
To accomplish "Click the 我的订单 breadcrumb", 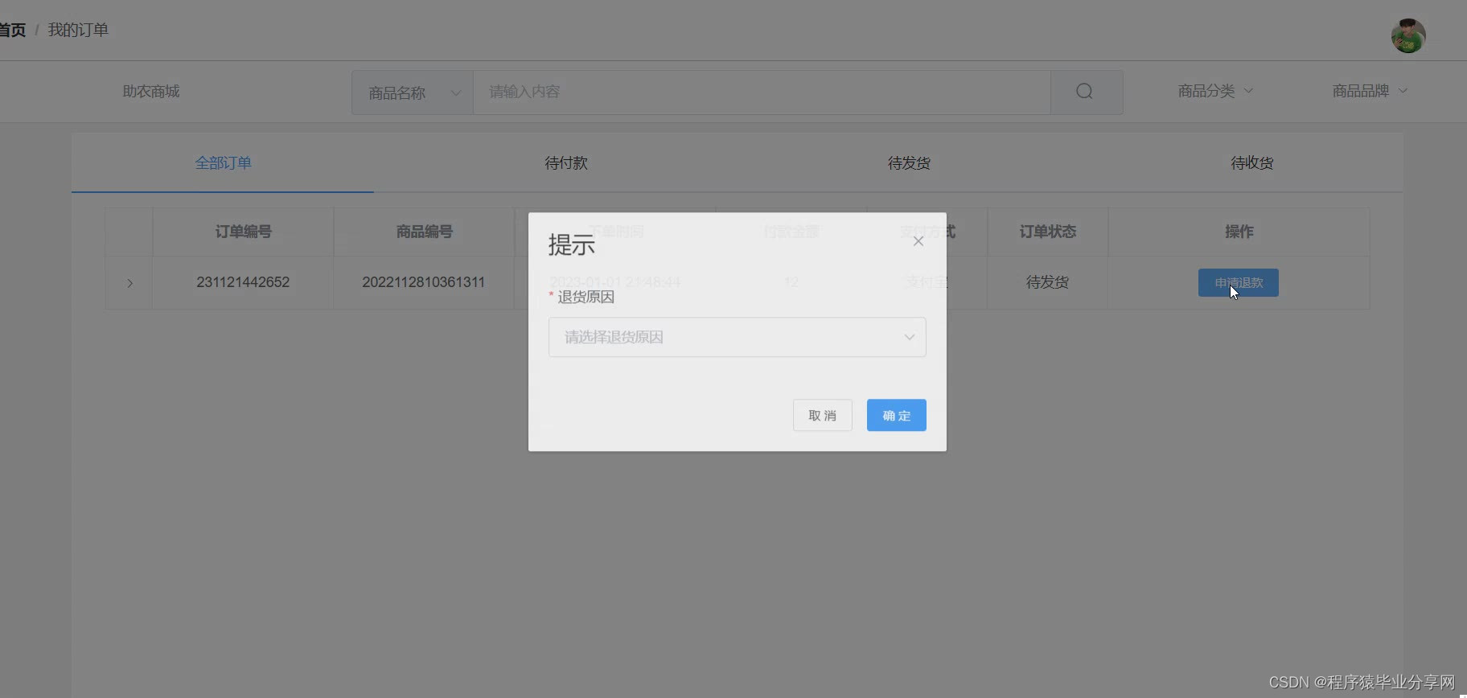I will pyautogui.click(x=78, y=30).
